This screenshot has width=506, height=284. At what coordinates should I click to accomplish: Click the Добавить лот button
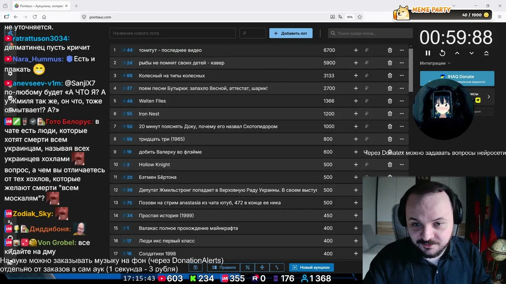tap(291, 33)
